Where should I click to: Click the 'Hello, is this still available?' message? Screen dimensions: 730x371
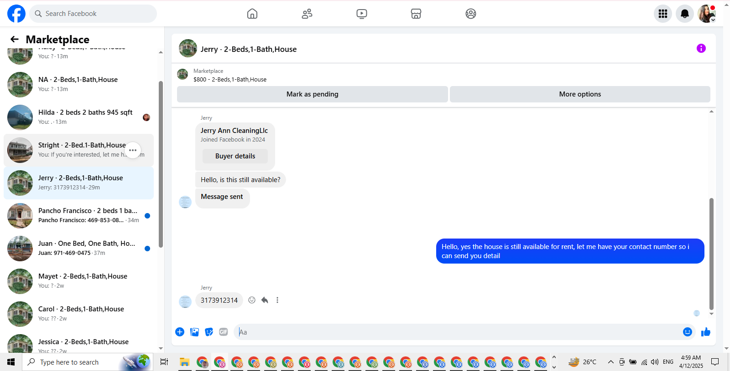pyautogui.click(x=240, y=180)
